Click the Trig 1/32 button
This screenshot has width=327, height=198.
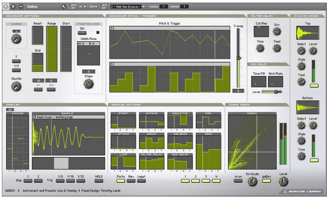click(81, 181)
